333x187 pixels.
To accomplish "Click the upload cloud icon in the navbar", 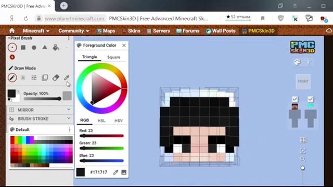I will click(329, 31).
